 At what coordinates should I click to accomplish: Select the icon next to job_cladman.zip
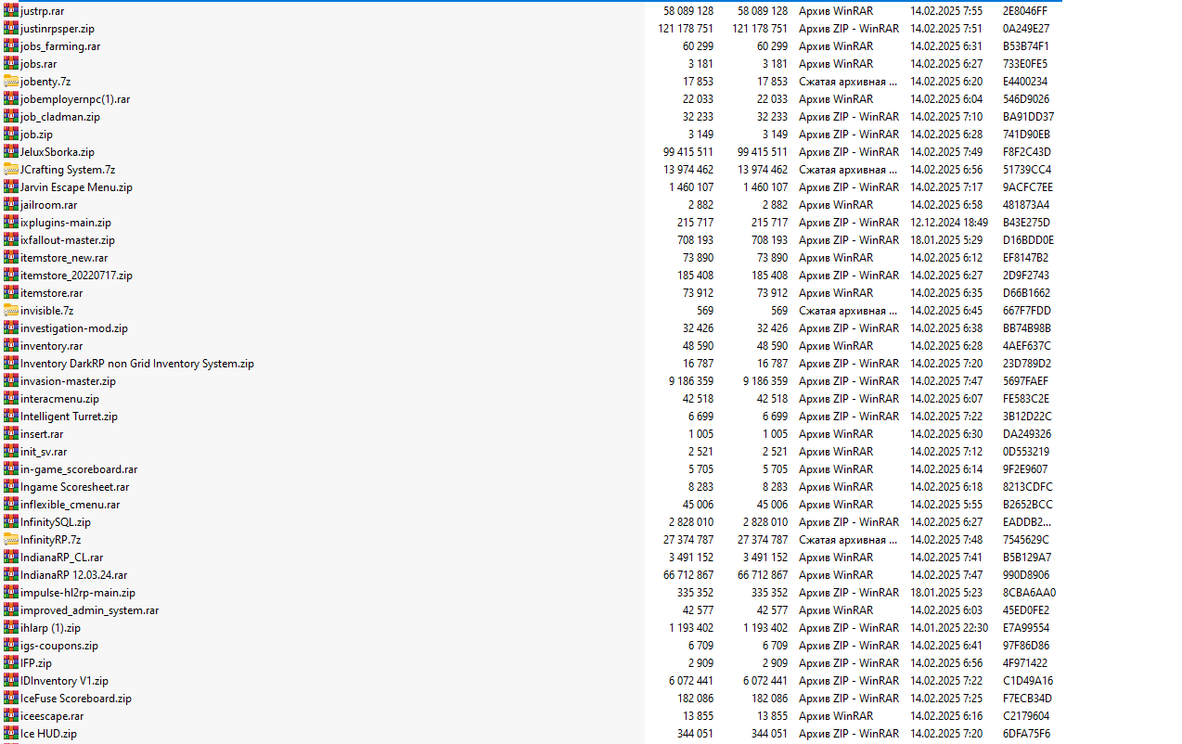(x=11, y=117)
